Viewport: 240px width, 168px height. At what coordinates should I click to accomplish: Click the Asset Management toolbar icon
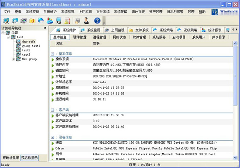59,21
